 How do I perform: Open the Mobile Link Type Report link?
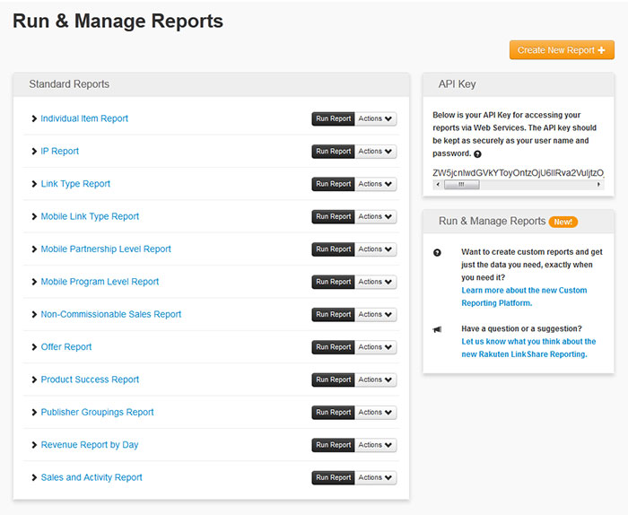tap(90, 216)
